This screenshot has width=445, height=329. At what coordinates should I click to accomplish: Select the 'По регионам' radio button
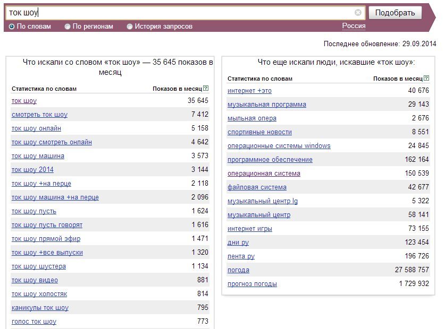(x=68, y=27)
